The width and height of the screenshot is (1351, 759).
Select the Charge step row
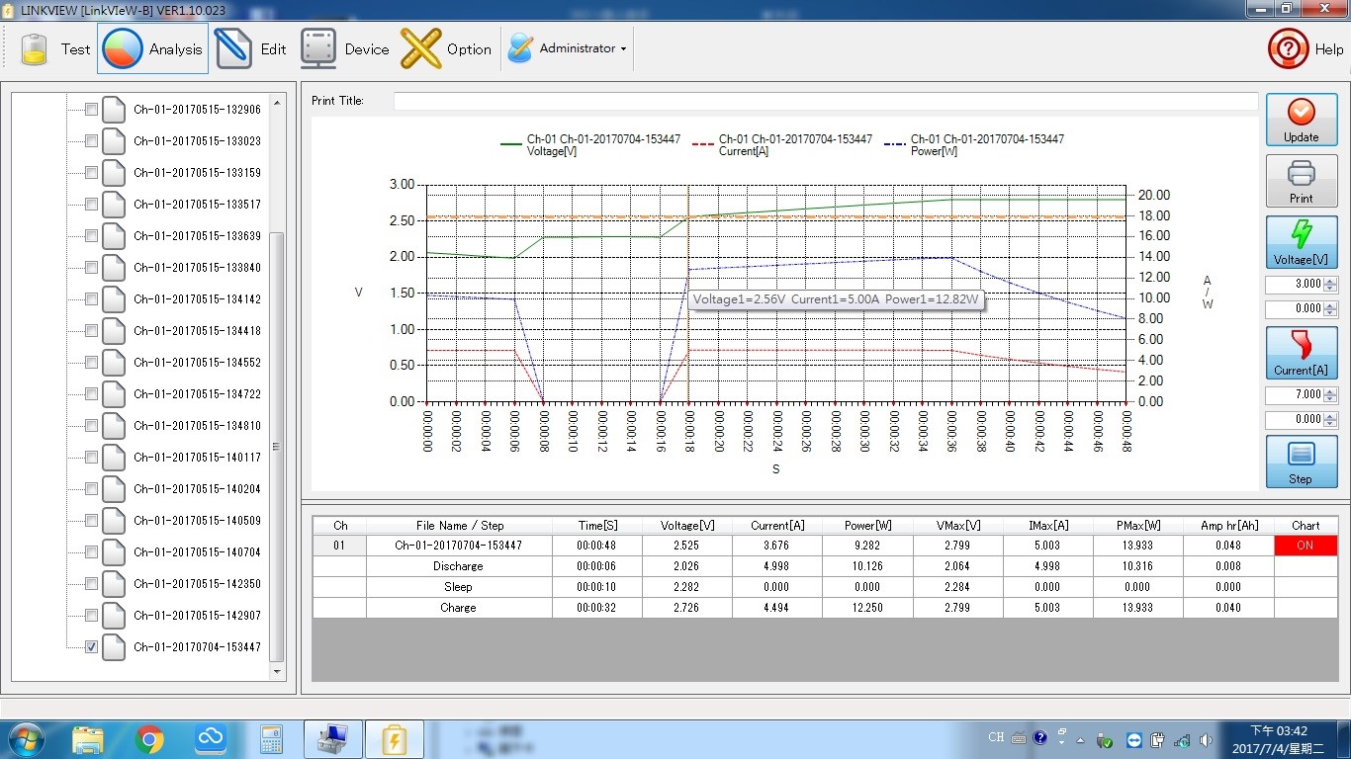(x=458, y=608)
